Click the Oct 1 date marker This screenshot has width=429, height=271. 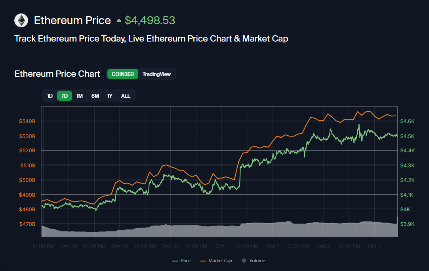221,246
